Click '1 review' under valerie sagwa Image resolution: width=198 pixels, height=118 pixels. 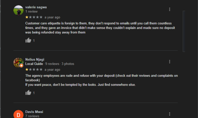pos(31,12)
